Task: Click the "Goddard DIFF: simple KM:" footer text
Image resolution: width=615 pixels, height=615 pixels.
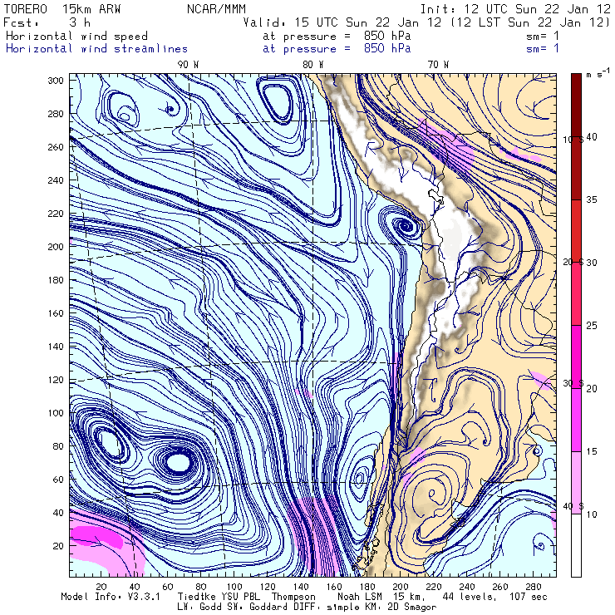Action: (x=316, y=608)
